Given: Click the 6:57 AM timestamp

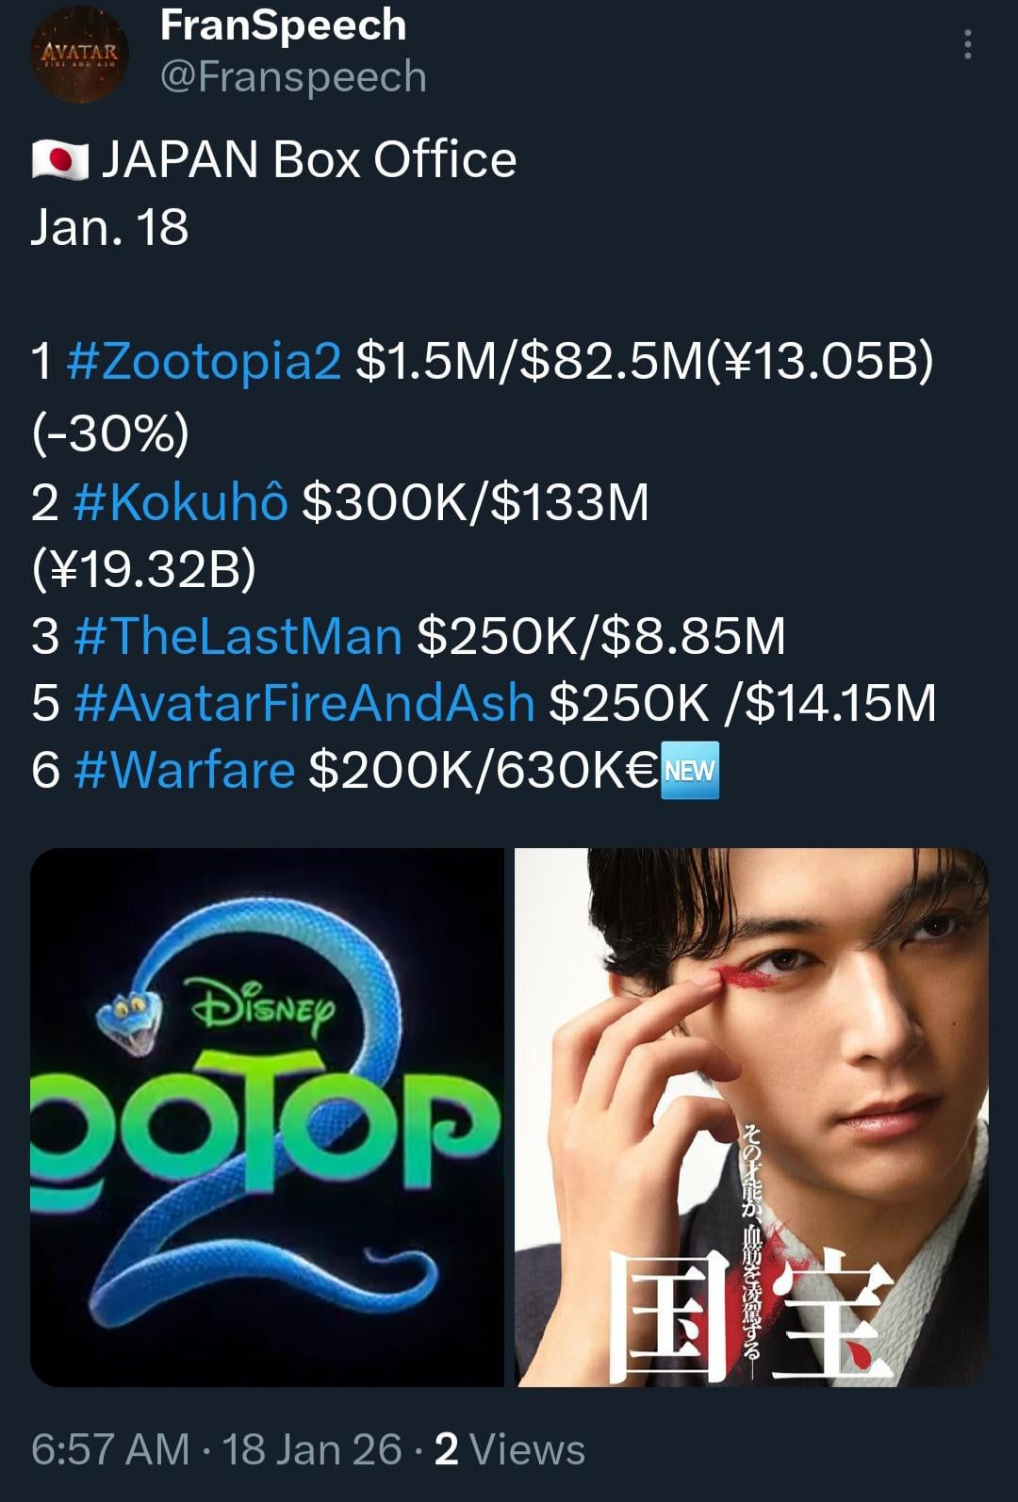Looking at the screenshot, I should (x=110, y=1449).
